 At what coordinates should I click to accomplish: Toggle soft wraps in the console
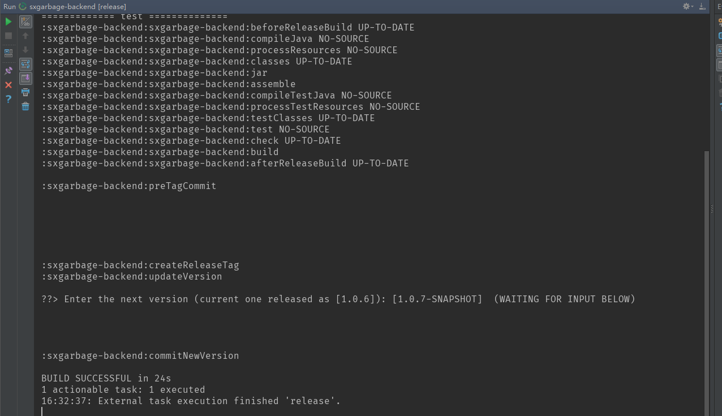click(x=25, y=63)
